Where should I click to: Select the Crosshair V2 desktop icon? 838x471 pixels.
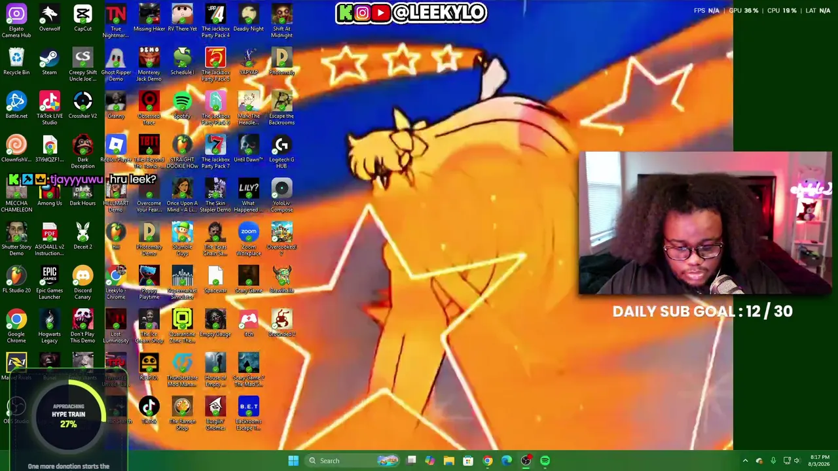82,105
